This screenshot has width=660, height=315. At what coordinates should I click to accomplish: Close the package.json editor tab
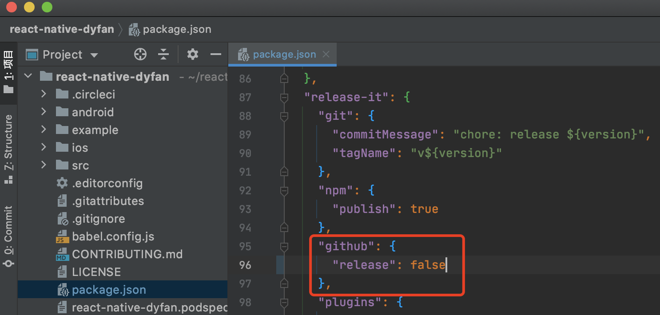point(326,55)
